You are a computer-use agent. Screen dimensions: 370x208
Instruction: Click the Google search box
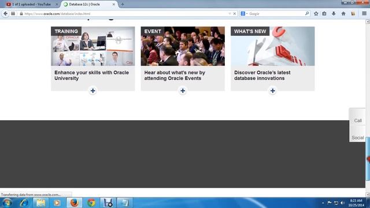point(276,14)
